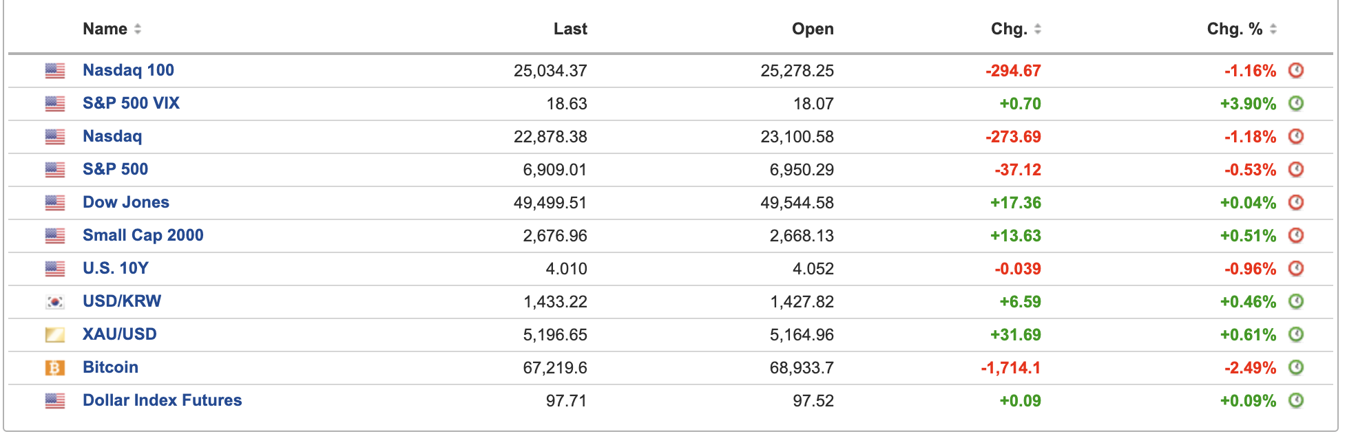
Task: Click the red clock icon on Nasdaq 100 row
Action: point(1295,70)
